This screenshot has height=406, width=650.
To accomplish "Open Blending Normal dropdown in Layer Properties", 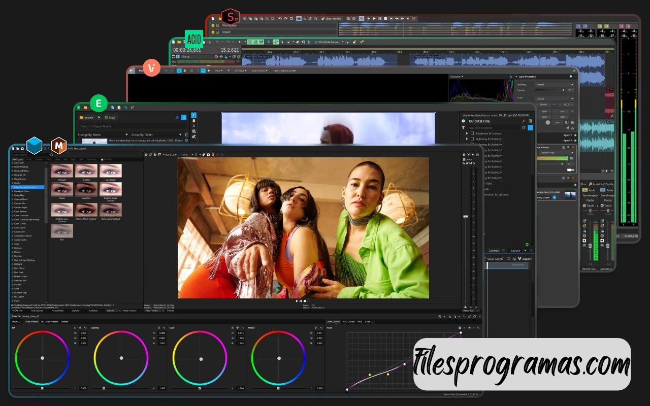I will click(555, 84).
